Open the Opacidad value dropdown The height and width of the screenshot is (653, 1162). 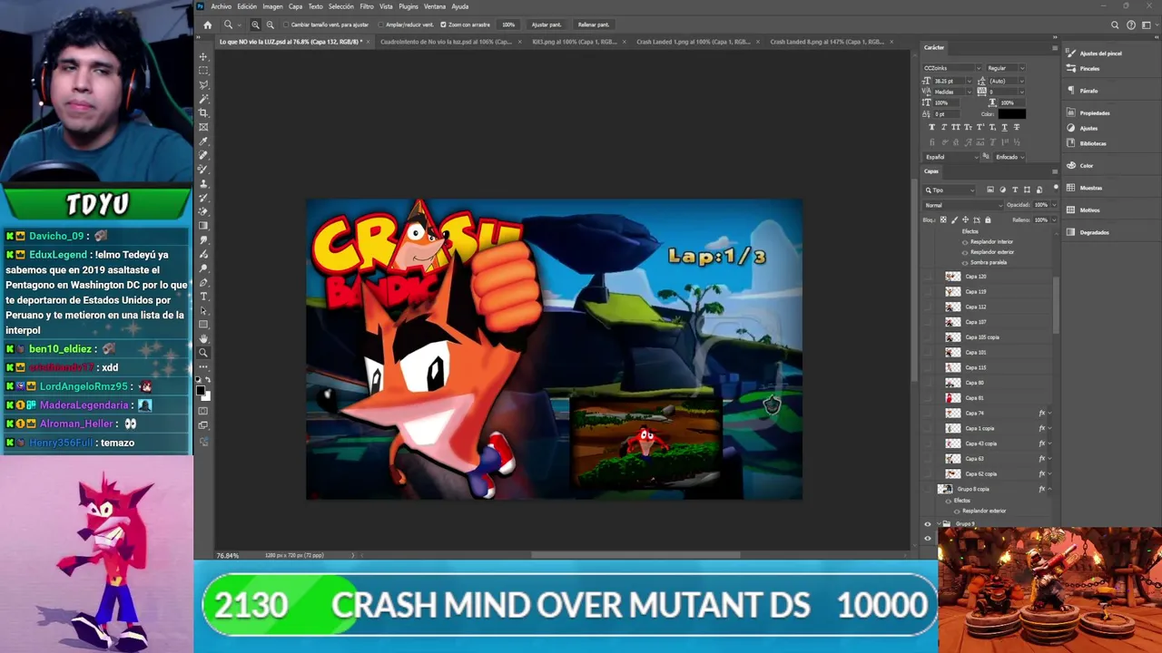1052,205
